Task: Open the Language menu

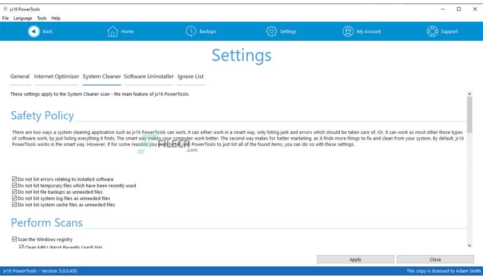Action: [23, 18]
